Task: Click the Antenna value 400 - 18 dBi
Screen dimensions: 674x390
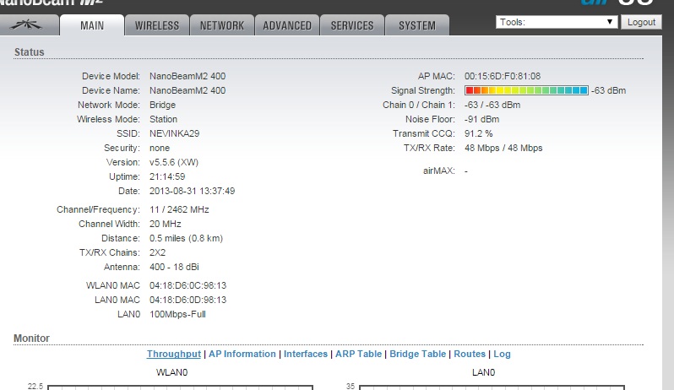Action: tap(174, 267)
